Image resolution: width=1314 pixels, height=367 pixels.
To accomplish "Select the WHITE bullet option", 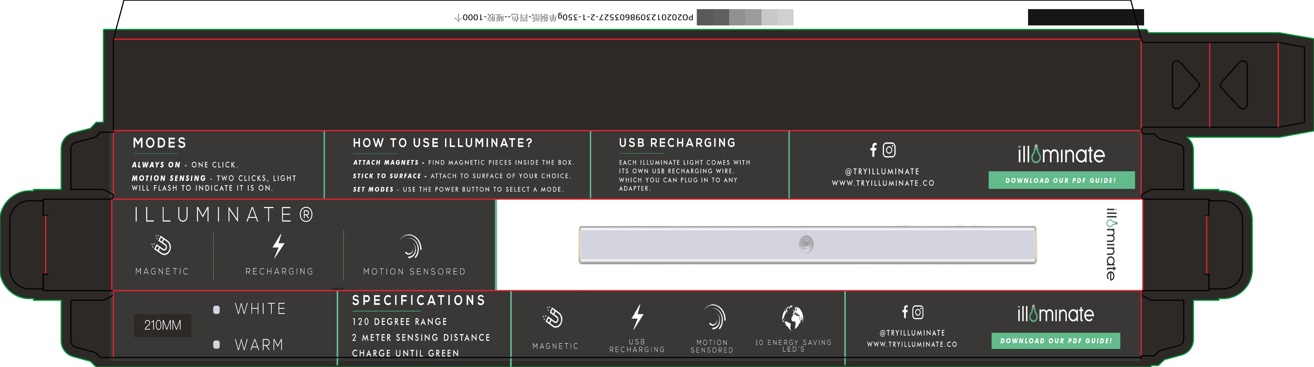I will click(x=216, y=310).
